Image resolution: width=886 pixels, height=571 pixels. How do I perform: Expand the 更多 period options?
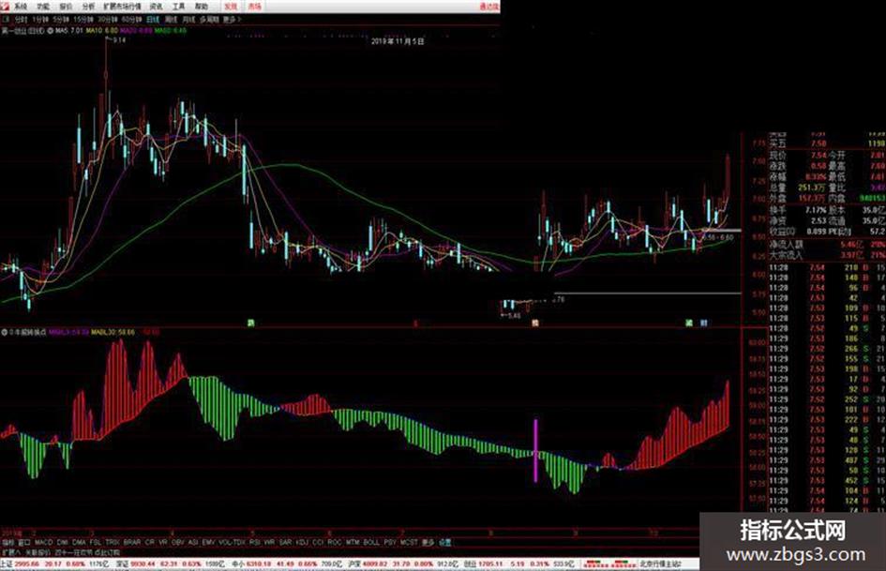tap(232, 20)
